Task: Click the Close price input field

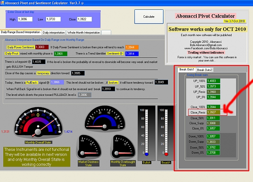Action: click(84, 19)
